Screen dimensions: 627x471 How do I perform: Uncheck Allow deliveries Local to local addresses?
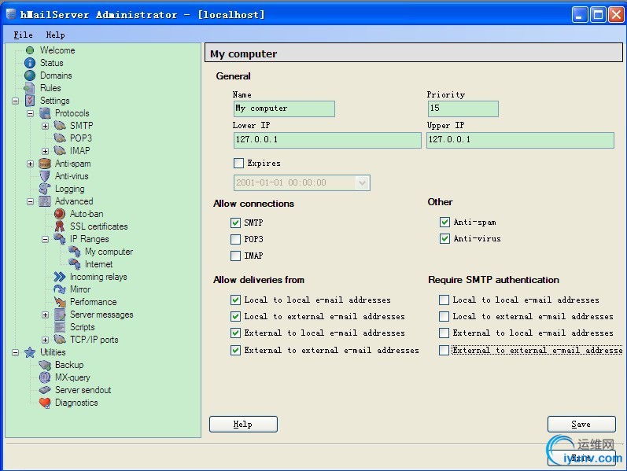tap(235, 300)
